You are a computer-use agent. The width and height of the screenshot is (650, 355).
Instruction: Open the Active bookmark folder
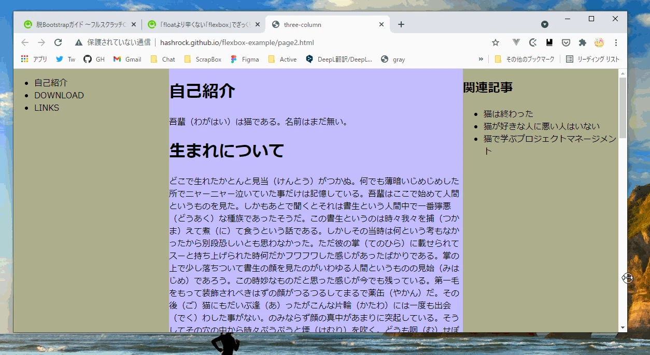pyautogui.click(x=282, y=59)
